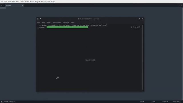183x103 pixels.
Task: Close the Konsole window
Action: [143, 19]
